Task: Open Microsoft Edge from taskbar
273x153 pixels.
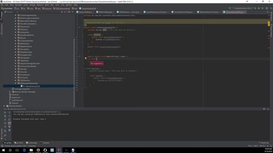Action: 24,150
